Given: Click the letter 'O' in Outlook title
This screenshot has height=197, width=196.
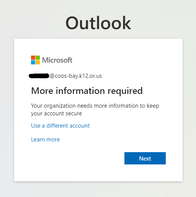Looking at the screenshot, I should click(x=72, y=23).
